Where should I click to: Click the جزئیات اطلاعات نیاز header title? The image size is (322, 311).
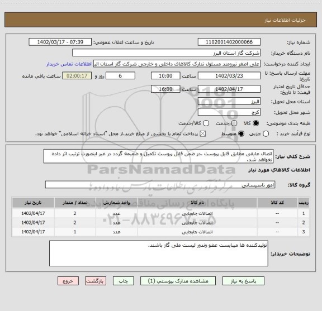click(x=285, y=20)
